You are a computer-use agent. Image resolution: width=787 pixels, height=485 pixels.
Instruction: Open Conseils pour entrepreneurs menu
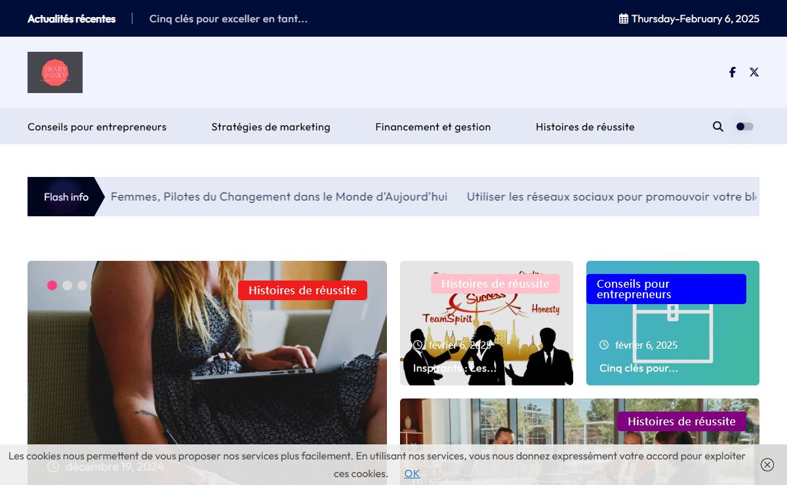click(97, 126)
